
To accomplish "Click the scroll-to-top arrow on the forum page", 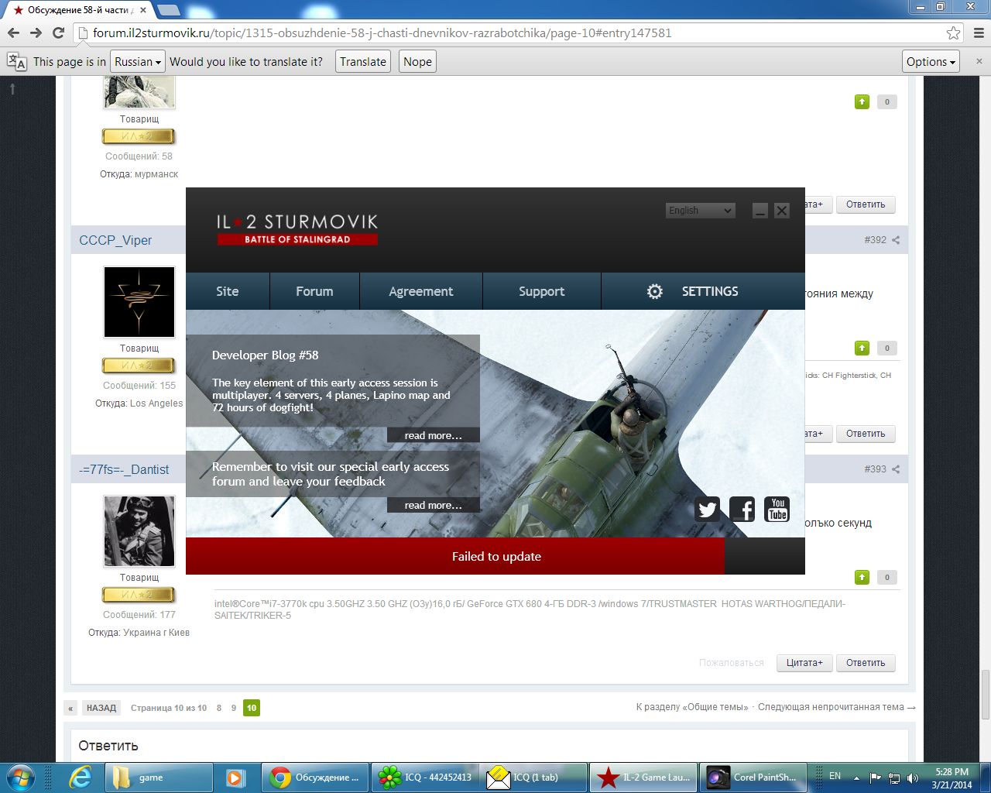I will (x=12, y=89).
